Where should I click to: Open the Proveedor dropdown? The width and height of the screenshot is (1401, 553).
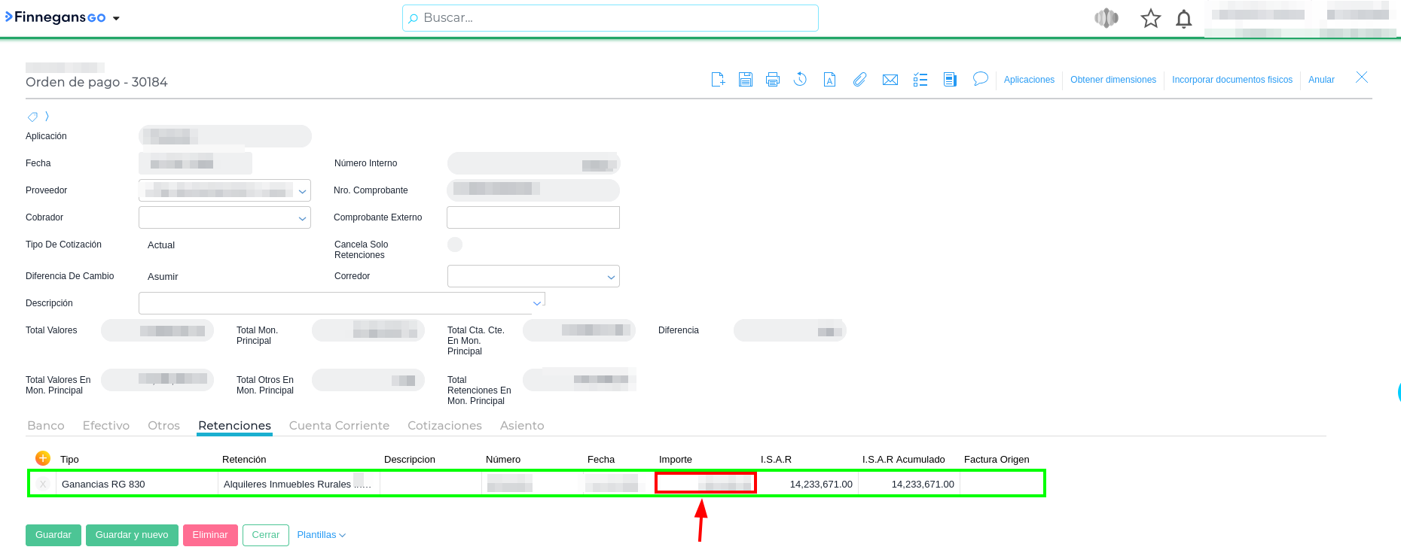[302, 191]
